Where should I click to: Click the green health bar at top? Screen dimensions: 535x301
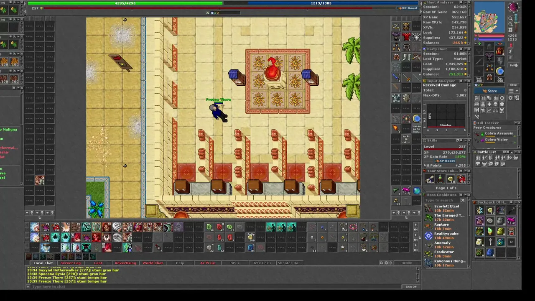tap(125, 3)
